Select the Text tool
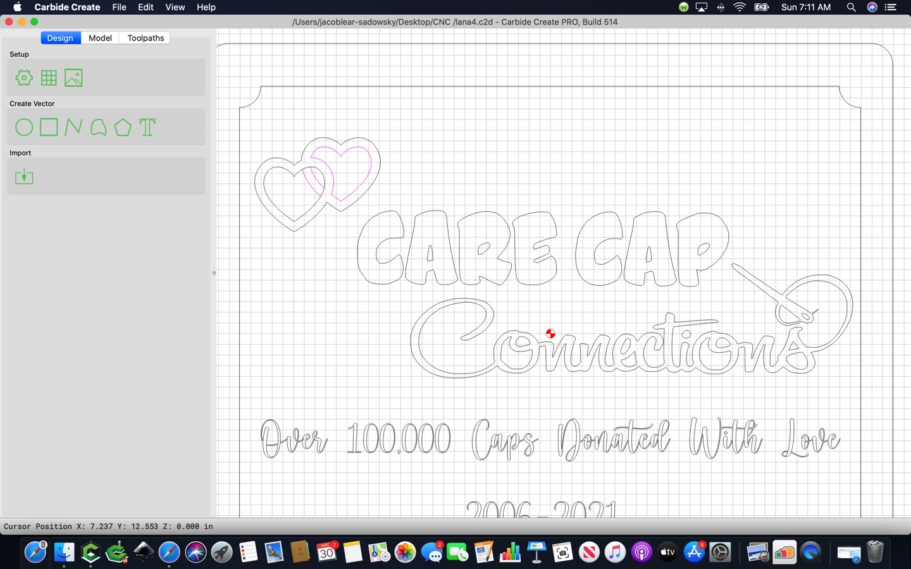Screen dimensions: 911x569 [147, 127]
